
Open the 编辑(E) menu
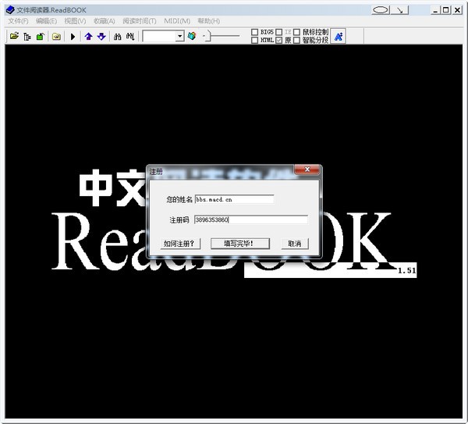46,21
